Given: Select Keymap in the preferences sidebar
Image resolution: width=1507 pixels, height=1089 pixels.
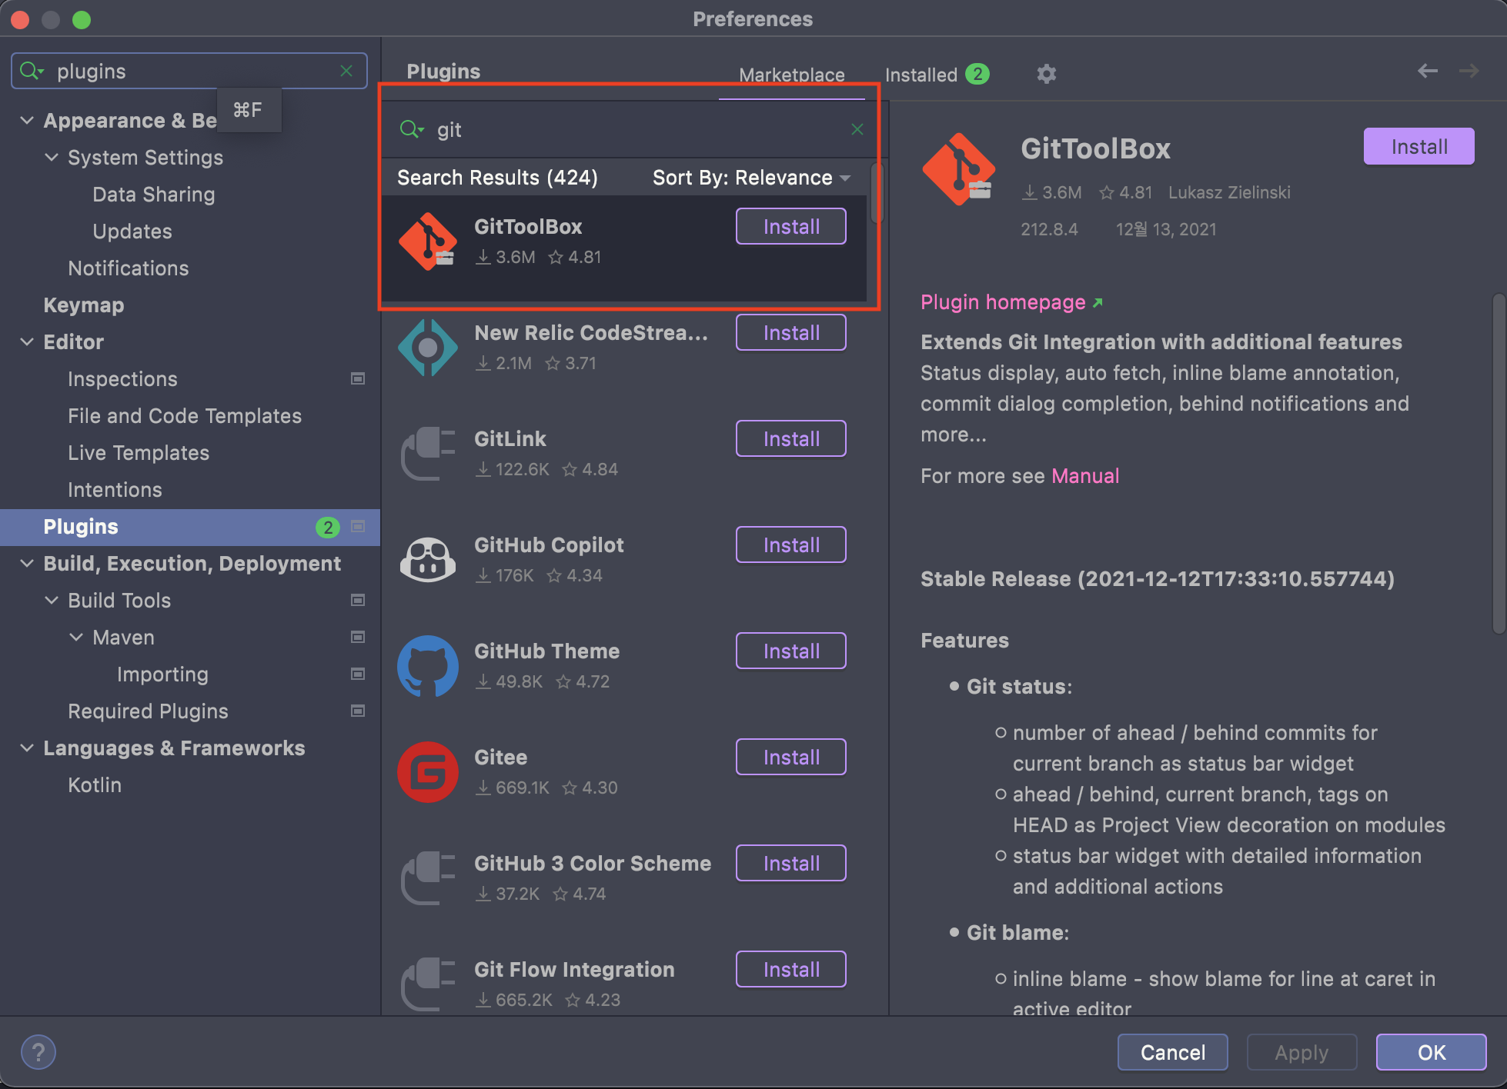Looking at the screenshot, I should [x=85, y=305].
